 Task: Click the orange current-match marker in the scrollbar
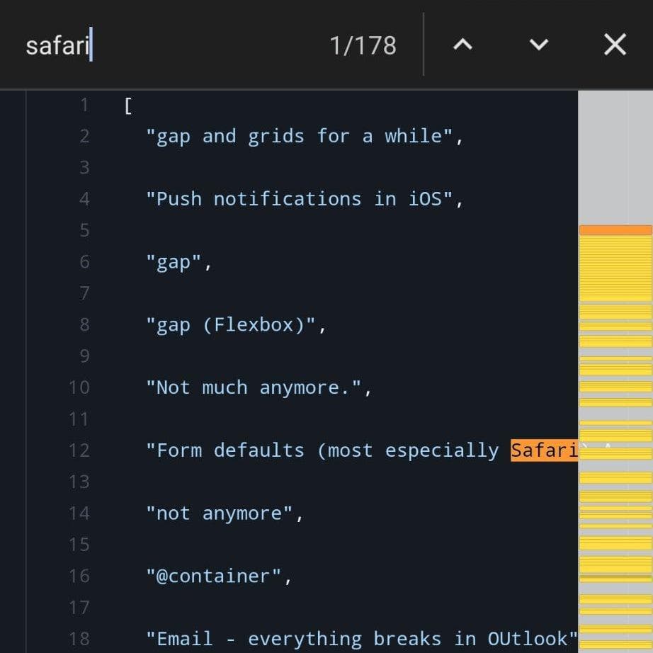click(615, 229)
